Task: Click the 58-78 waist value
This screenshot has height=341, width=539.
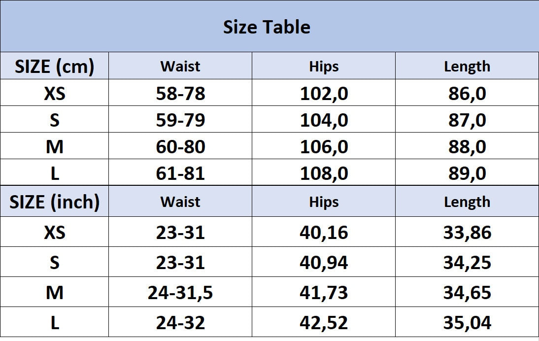Action: tap(180, 94)
